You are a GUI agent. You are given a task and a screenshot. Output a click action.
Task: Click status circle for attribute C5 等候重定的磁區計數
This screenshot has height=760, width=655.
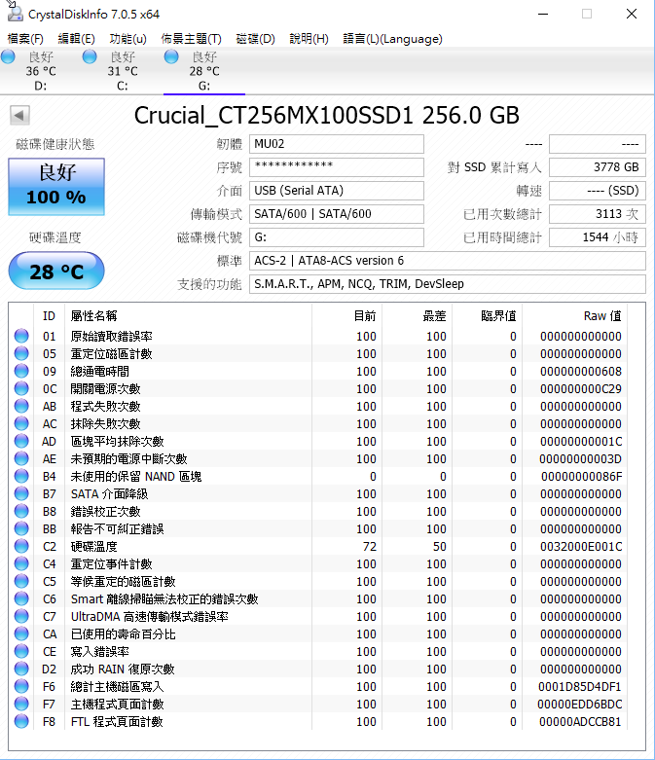[x=21, y=581]
